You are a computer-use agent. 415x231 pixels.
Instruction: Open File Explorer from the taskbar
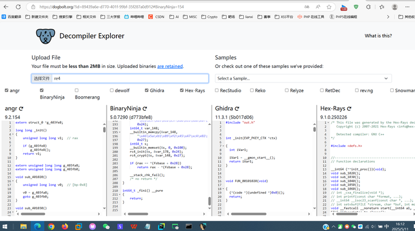23,226
